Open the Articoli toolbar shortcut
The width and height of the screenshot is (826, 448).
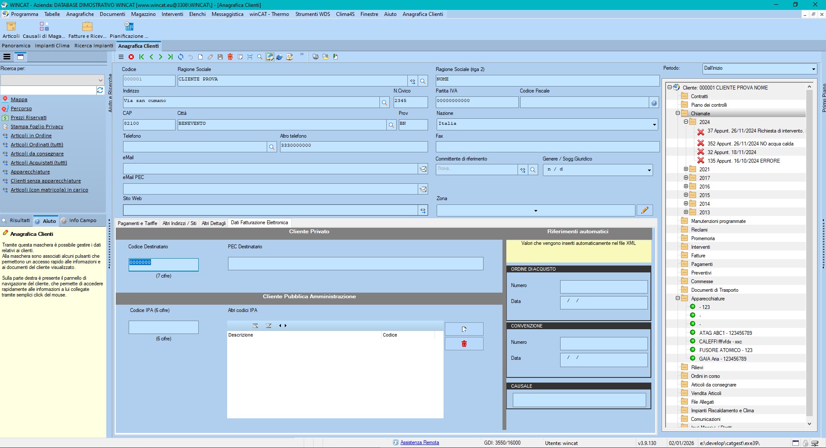click(x=11, y=30)
